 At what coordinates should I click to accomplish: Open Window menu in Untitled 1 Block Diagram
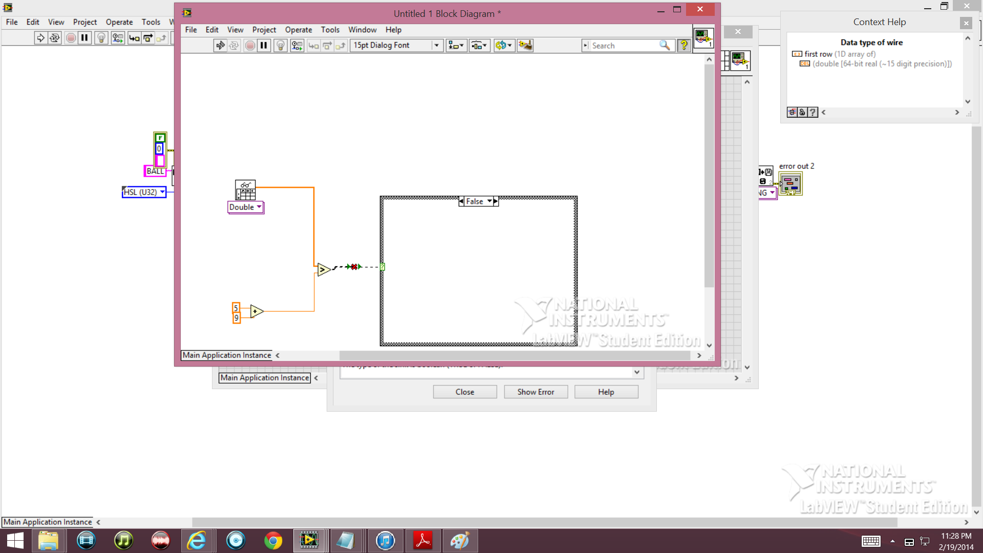click(362, 30)
